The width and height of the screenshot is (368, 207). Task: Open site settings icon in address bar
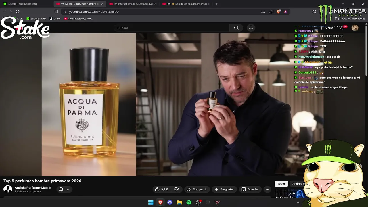[x=64, y=11]
